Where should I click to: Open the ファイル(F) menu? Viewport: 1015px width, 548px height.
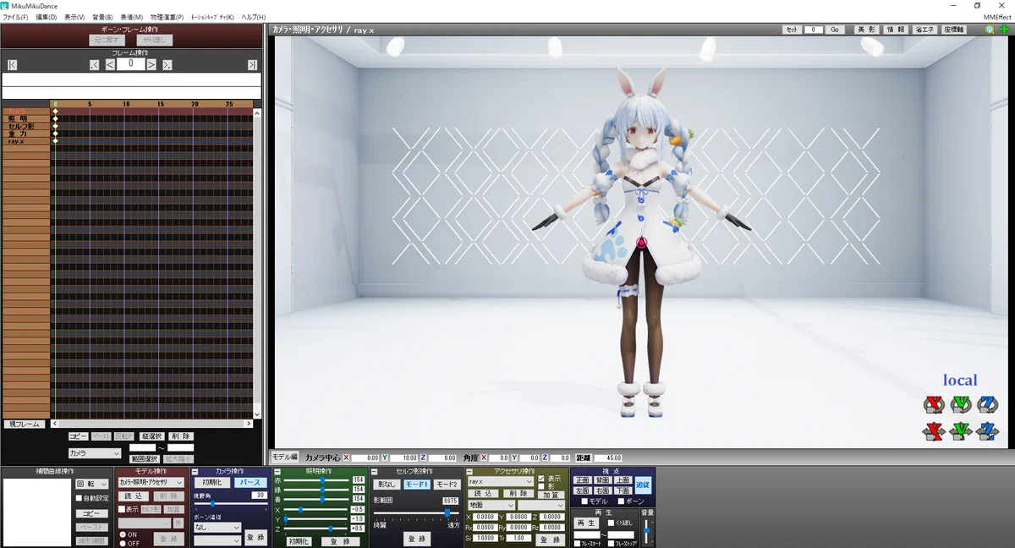point(15,17)
